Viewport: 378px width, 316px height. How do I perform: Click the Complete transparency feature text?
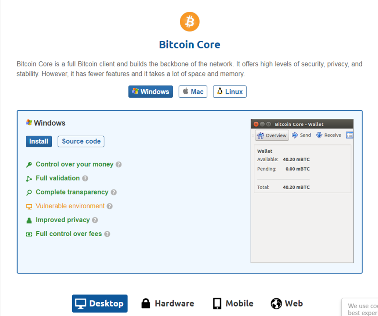click(x=72, y=192)
